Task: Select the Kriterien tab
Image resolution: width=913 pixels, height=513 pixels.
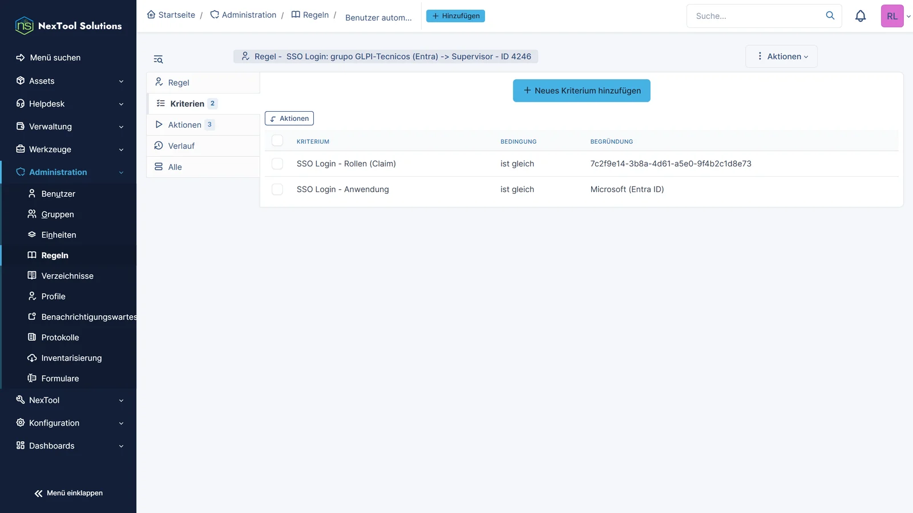Action: click(203, 104)
